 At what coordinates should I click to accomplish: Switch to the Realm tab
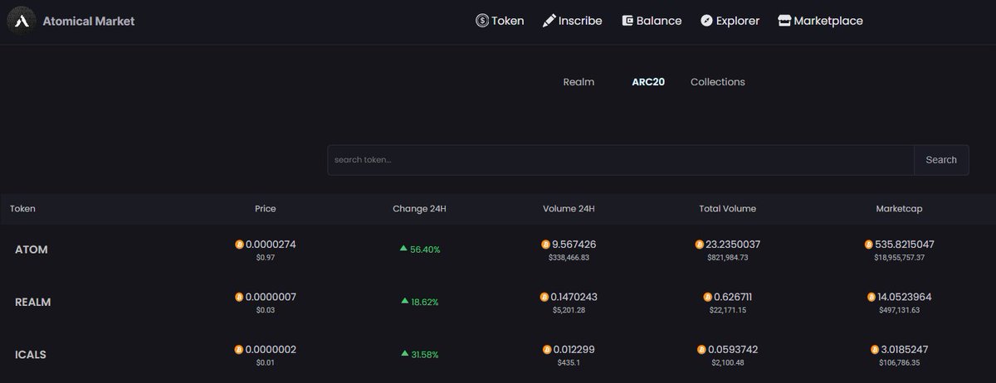click(579, 82)
